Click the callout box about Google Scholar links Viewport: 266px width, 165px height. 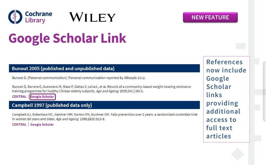[x=226, y=99]
